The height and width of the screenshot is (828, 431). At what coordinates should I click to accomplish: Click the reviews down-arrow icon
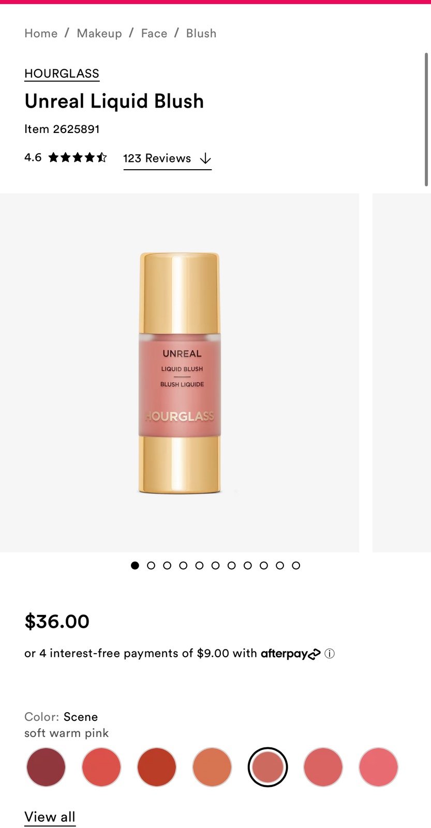pos(205,158)
